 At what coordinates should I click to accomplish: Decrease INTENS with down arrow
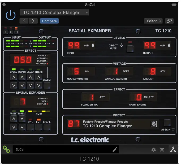[x=39, y=86]
